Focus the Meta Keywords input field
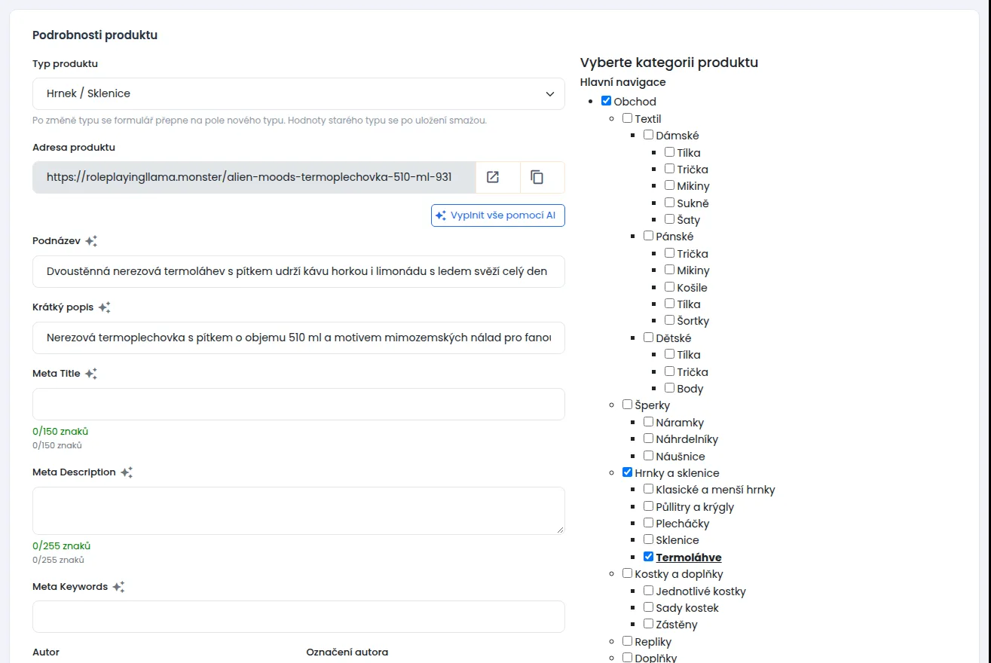 298,616
